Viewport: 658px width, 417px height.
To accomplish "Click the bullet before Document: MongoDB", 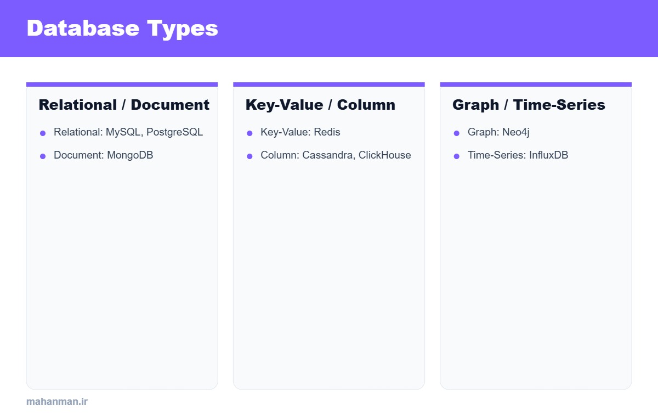I will coord(43,156).
